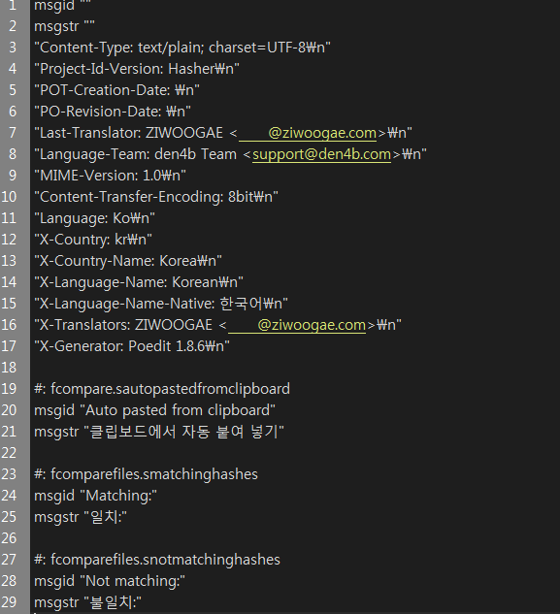Click the @ziwoogae.com link in X-Translators line
The height and width of the screenshot is (614, 560).
(x=297, y=325)
